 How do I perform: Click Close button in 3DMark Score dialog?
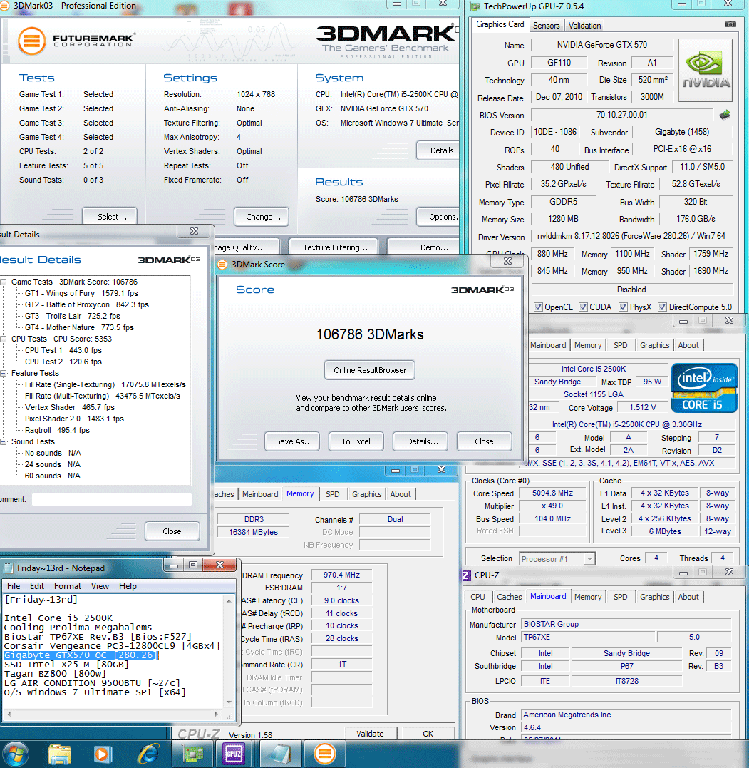[484, 441]
